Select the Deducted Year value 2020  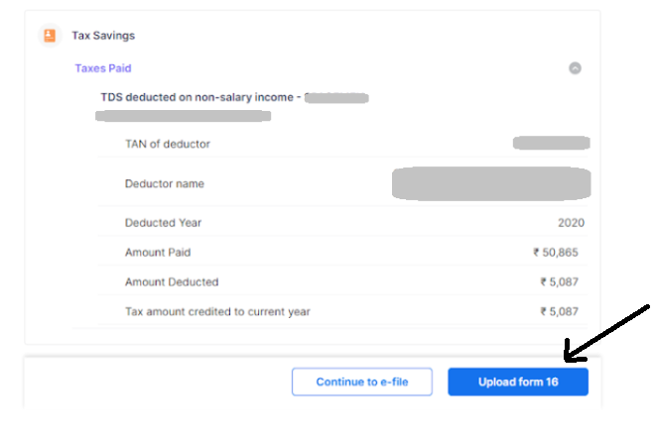coord(571,223)
